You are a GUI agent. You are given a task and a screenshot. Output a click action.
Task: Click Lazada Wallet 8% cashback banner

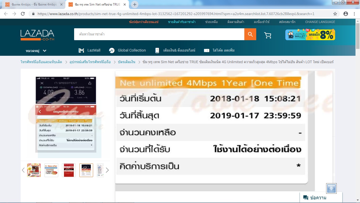(310, 35)
